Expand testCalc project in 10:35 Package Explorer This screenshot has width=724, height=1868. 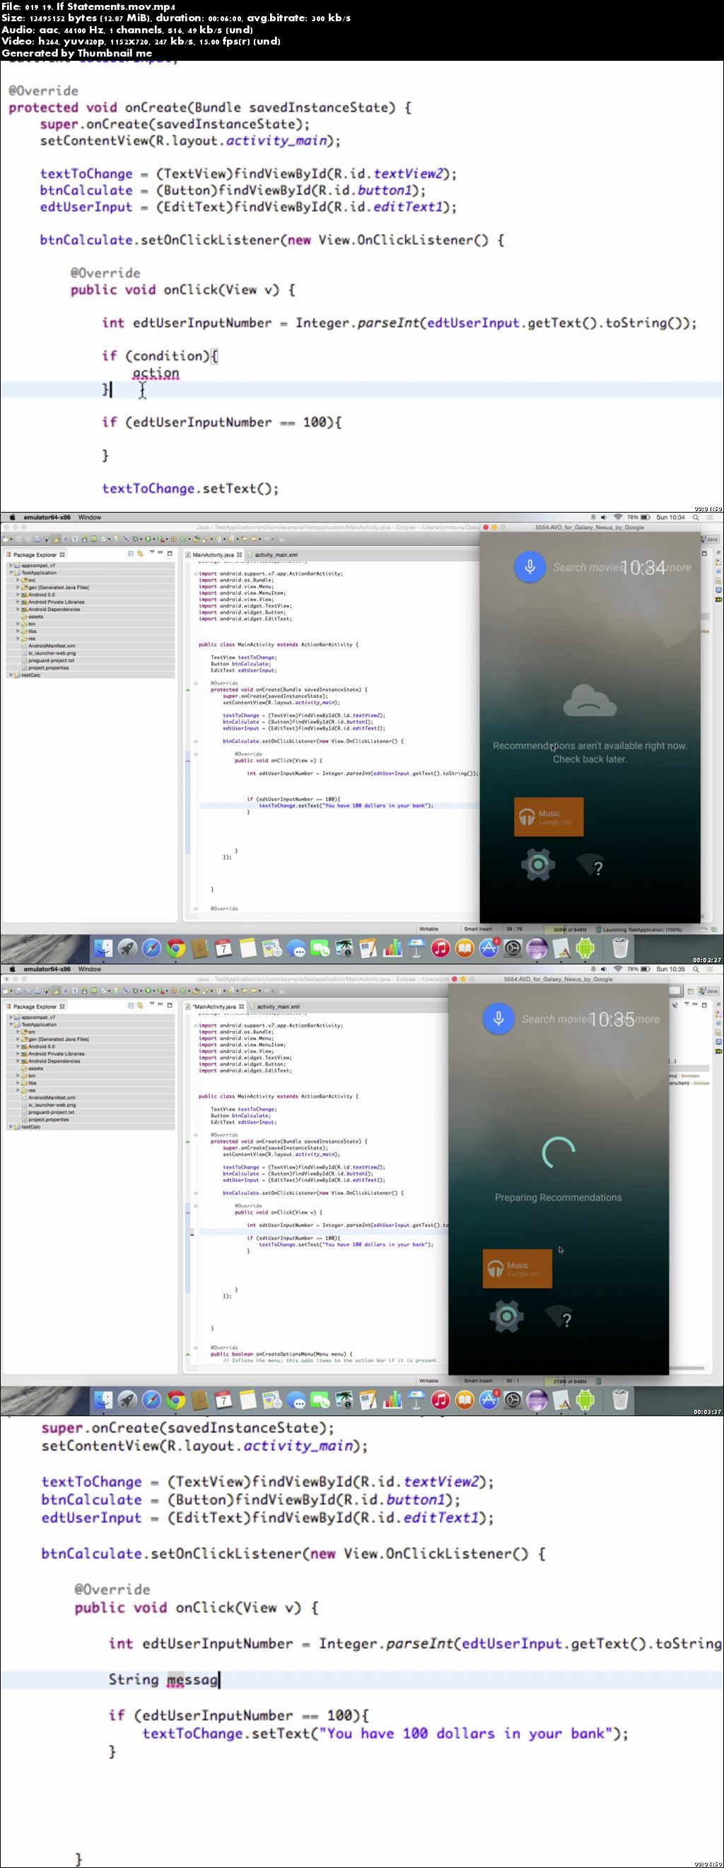tap(10, 1127)
